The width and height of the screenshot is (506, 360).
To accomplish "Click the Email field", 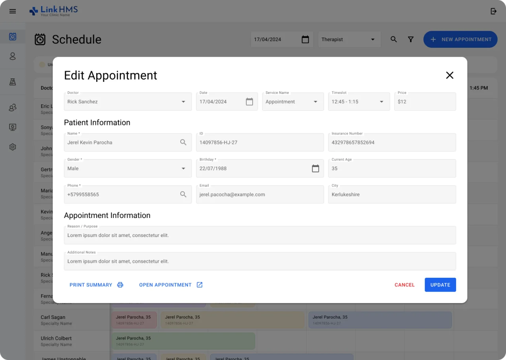I will coord(260,195).
